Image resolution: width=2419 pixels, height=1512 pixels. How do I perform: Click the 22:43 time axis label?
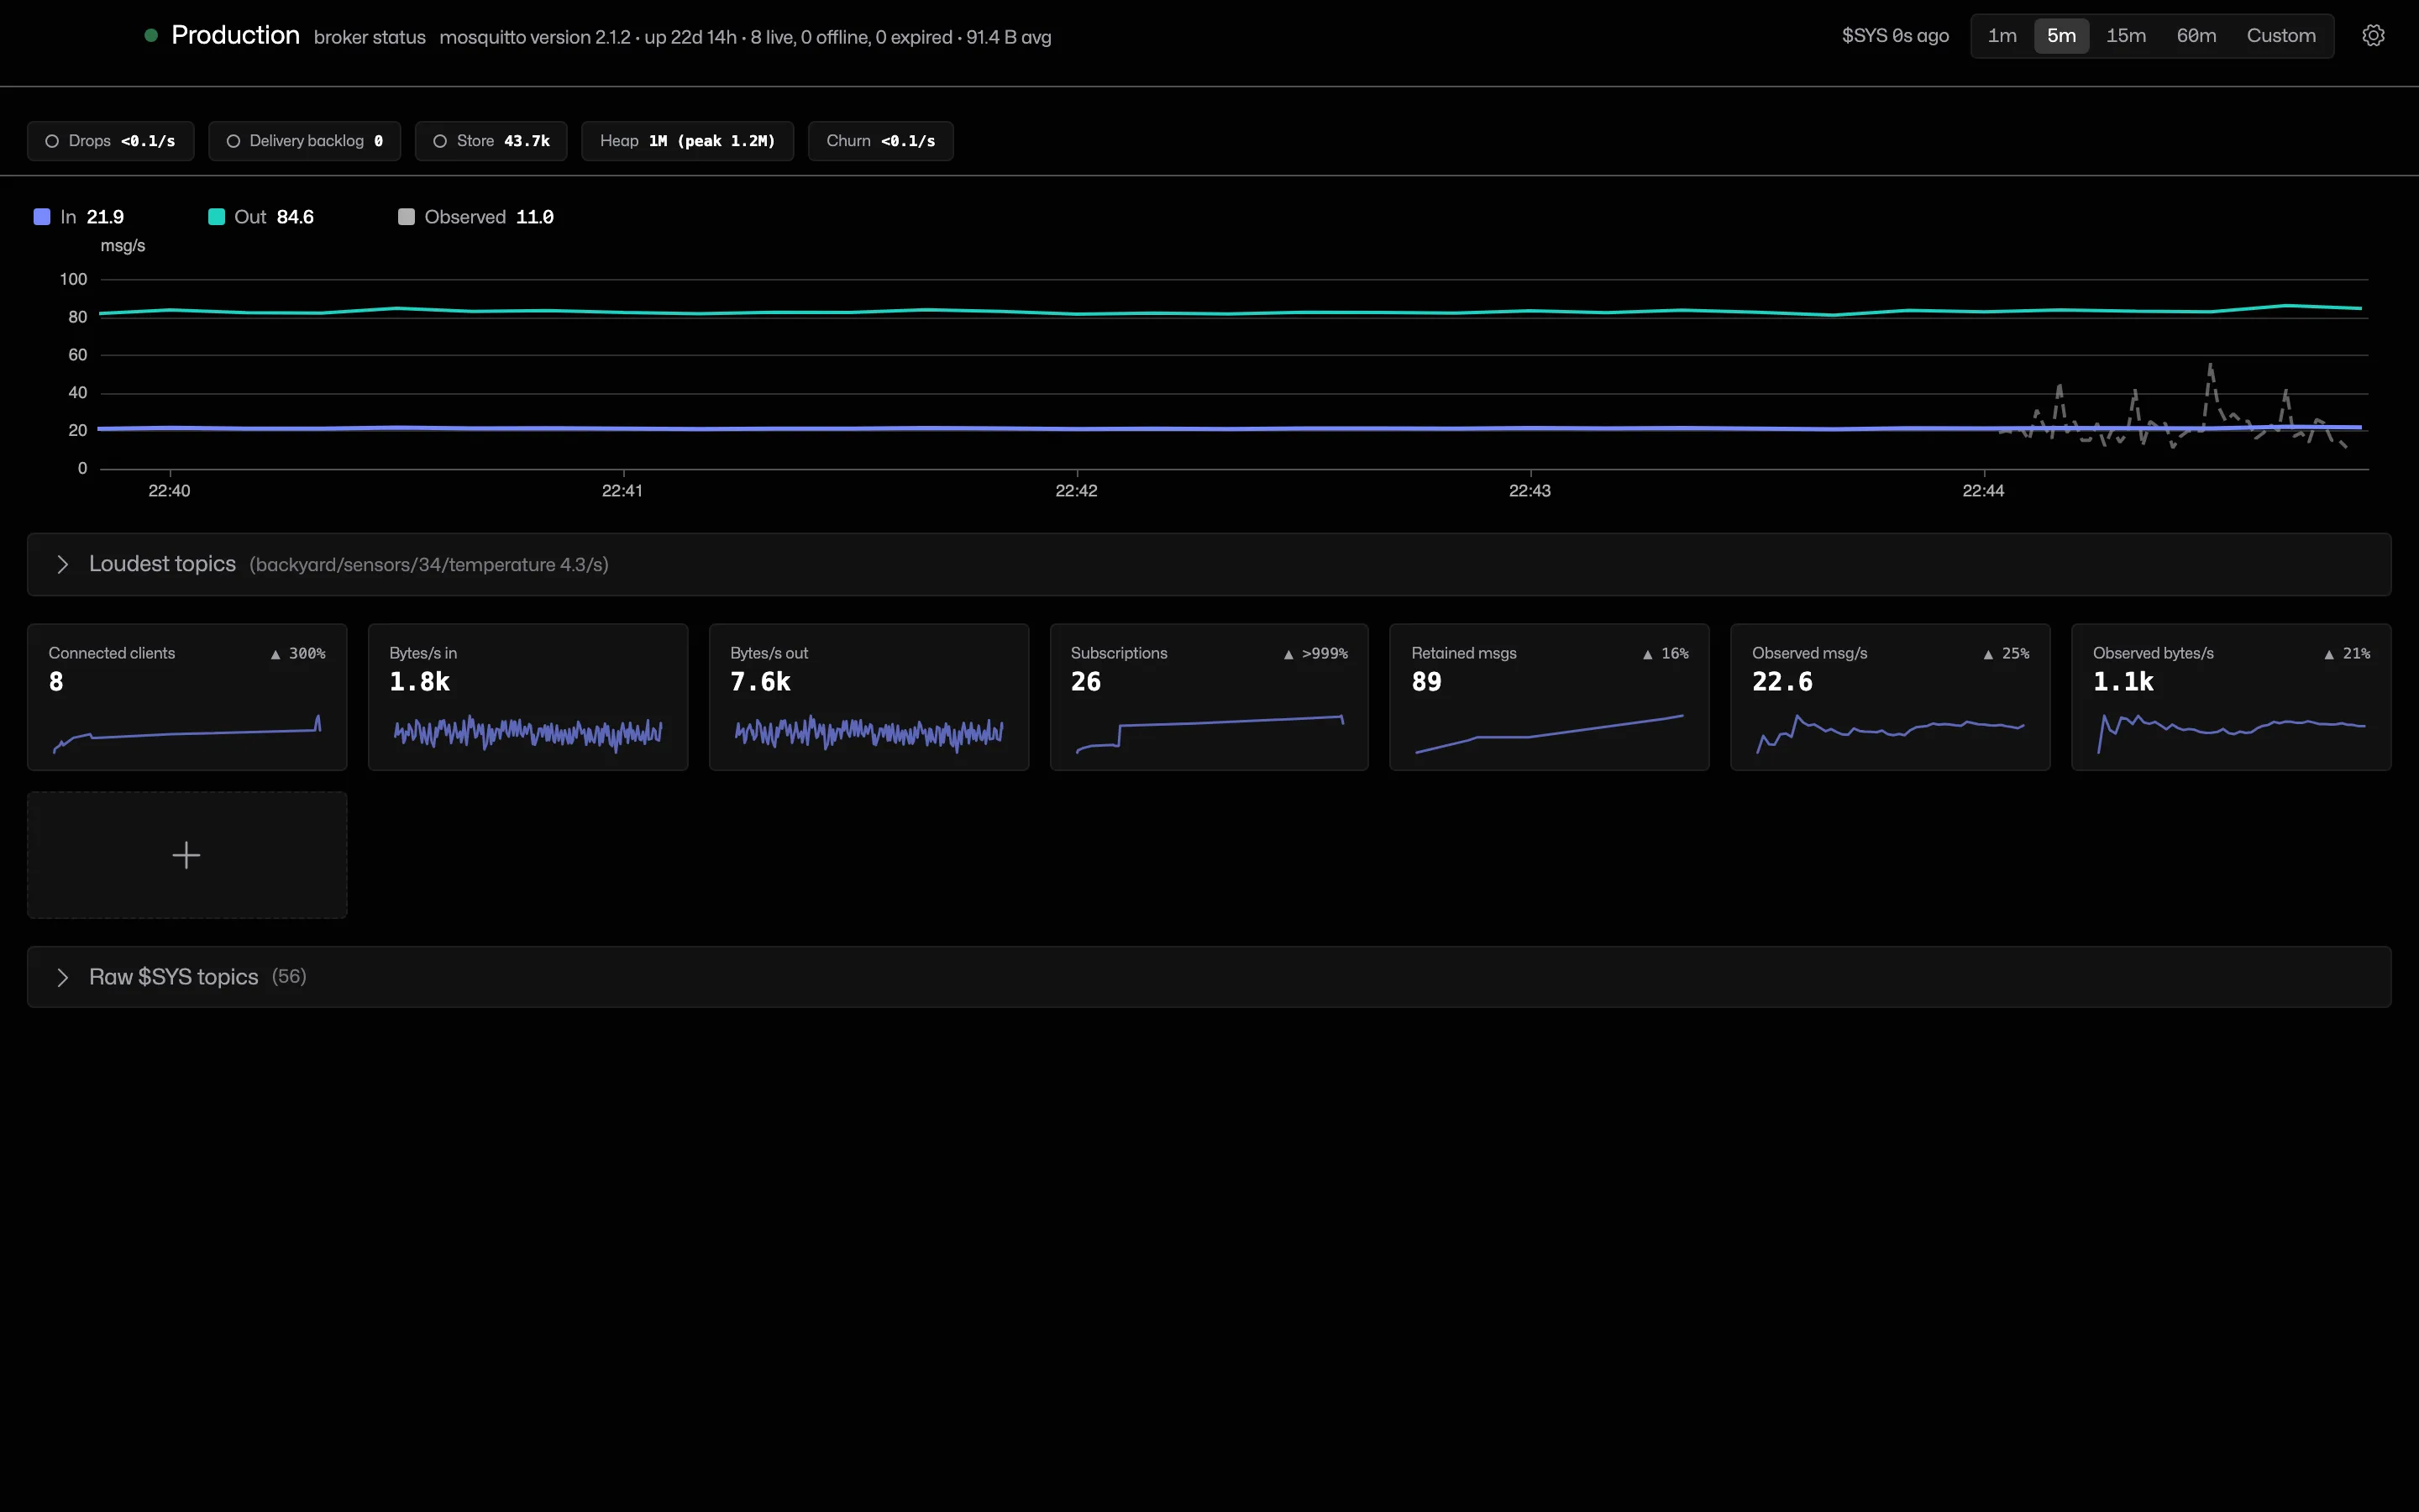pyautogui.click(x=1530, y=491)
